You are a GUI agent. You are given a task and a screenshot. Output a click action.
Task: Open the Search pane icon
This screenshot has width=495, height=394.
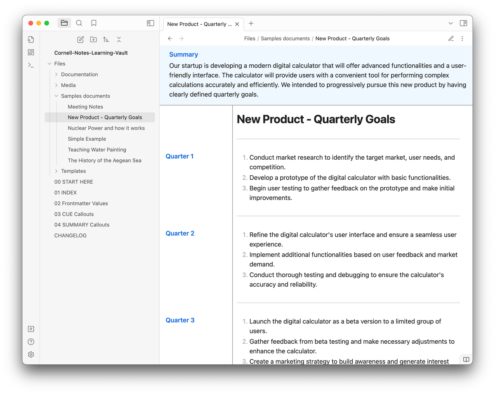[x=79, y=23]
